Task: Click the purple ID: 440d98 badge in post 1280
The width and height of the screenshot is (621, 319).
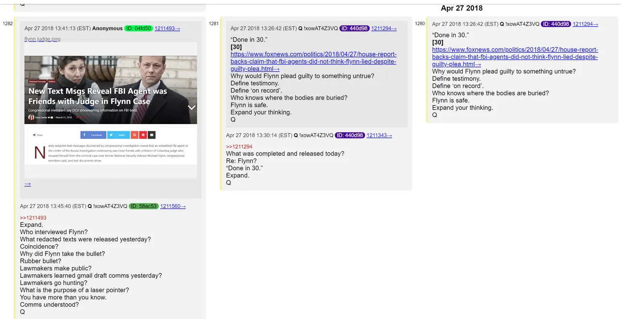Action: [x=556, y=24]
